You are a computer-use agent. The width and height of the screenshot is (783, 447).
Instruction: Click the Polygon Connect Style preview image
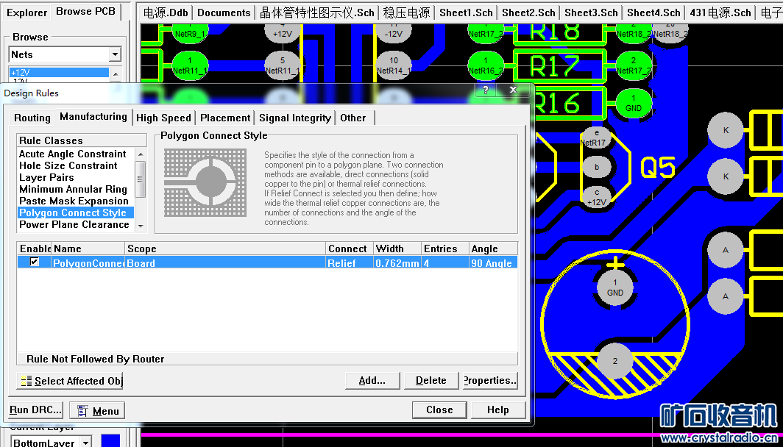[205, 180]
